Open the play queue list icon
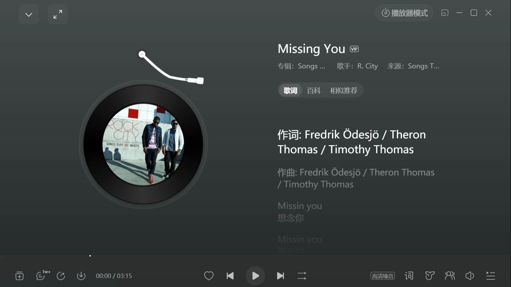 point(491,276)
